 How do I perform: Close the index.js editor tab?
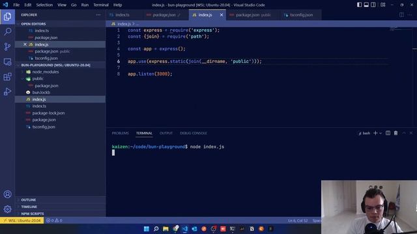click(222, 15)
